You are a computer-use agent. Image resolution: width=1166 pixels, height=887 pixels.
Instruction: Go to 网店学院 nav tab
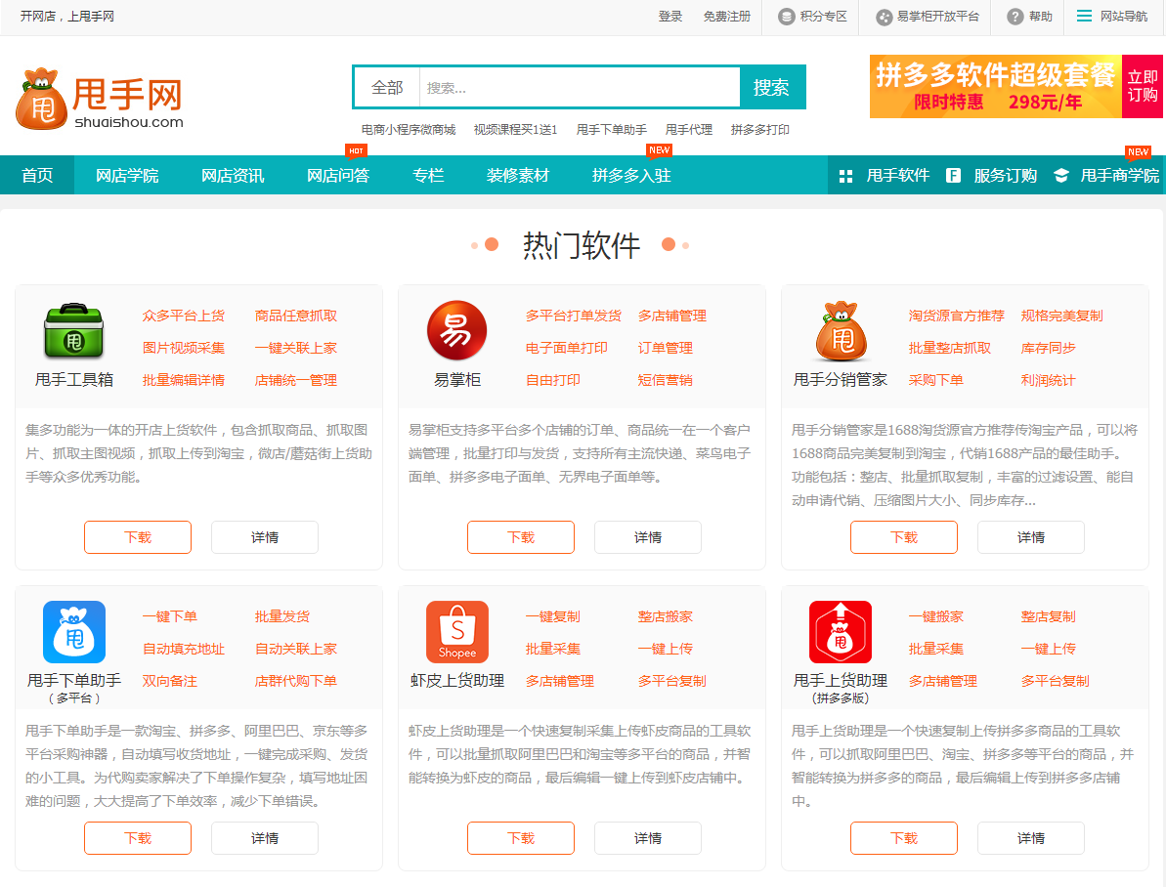127,176
